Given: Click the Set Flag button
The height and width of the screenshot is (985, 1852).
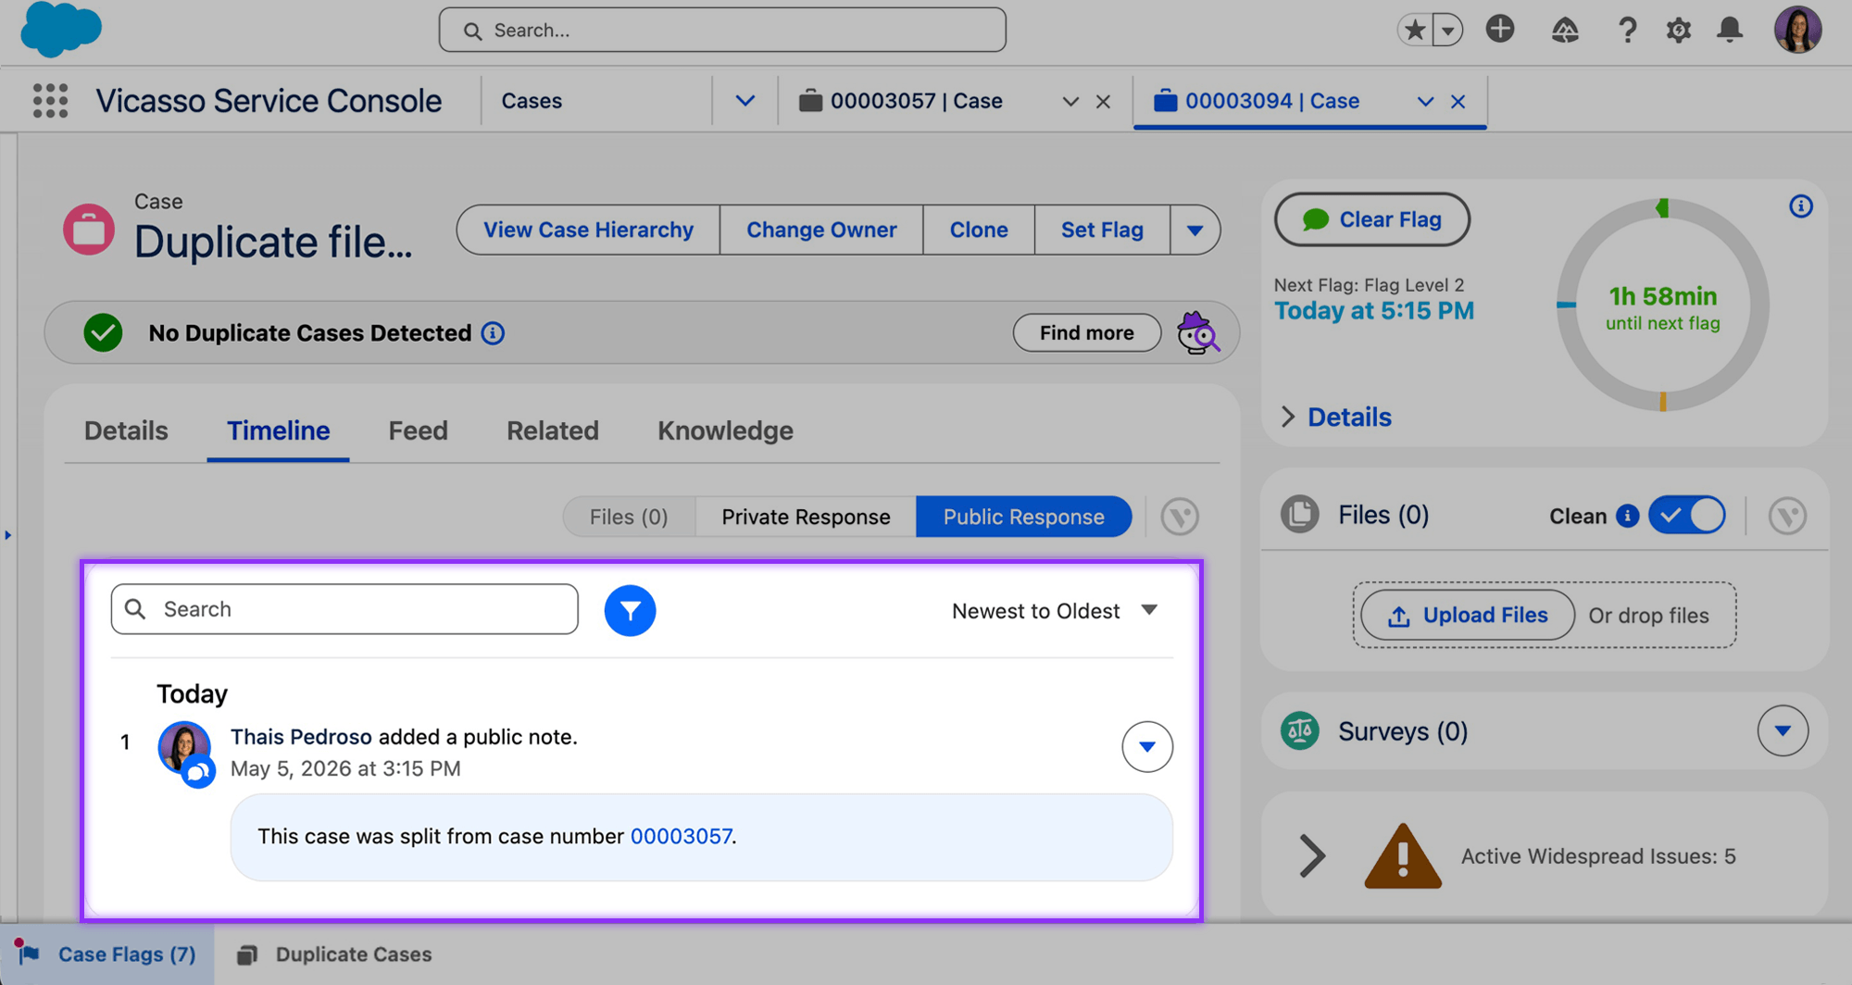Looking at the screenshot, I should tap(1102, 230).
